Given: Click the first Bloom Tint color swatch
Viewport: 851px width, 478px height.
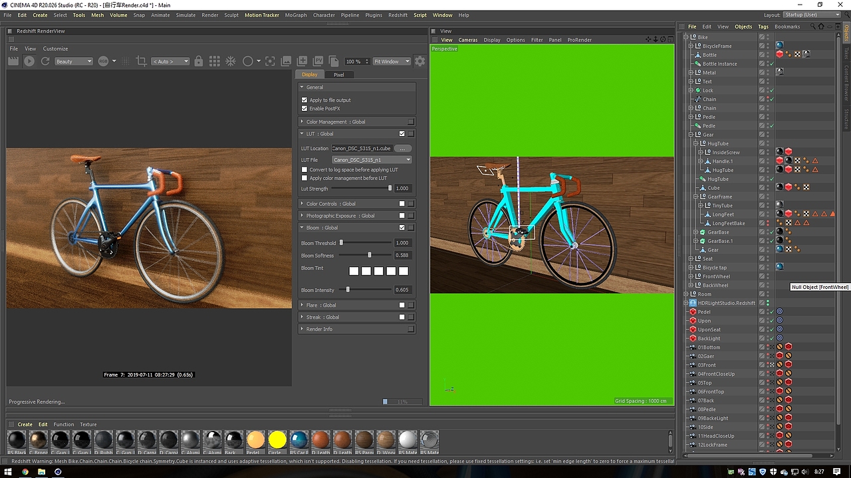Looking at the screenshot, I should pos(353,270).
